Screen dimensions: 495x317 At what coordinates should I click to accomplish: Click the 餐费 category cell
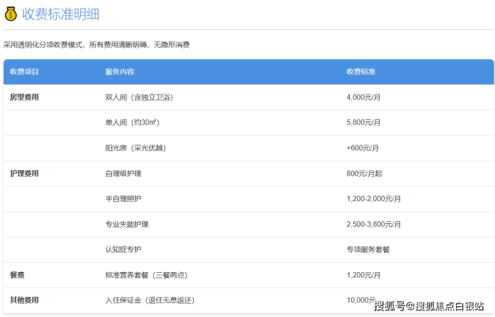pos(17,275)
